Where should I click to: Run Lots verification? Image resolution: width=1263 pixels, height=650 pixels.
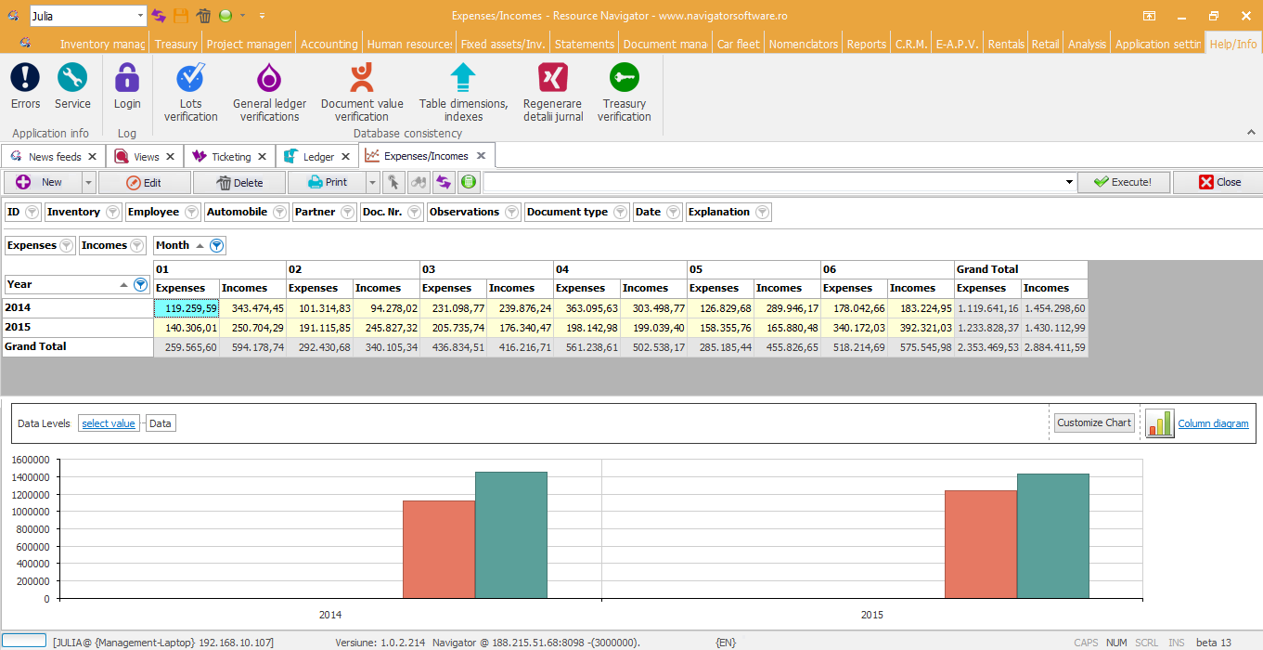click(x=191, y=78)
